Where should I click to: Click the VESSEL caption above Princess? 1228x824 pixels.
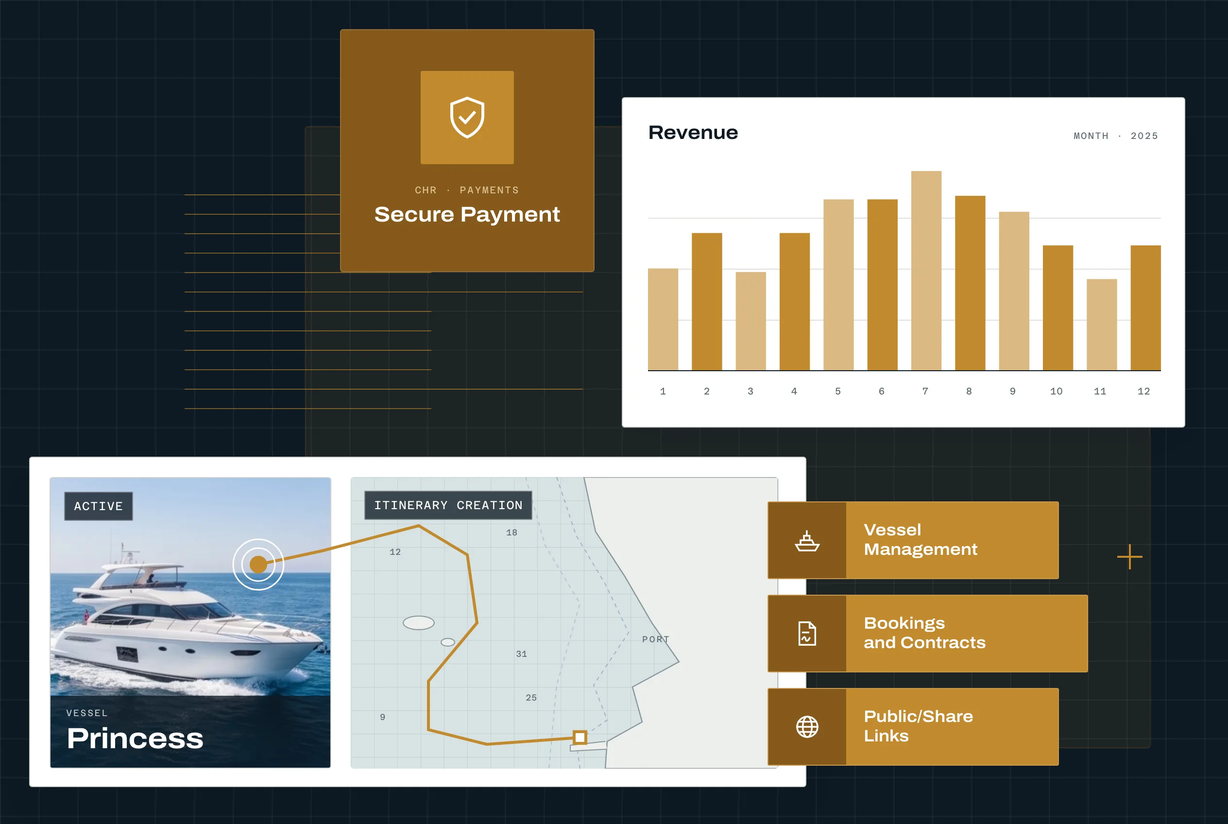(x=86, y=713)
